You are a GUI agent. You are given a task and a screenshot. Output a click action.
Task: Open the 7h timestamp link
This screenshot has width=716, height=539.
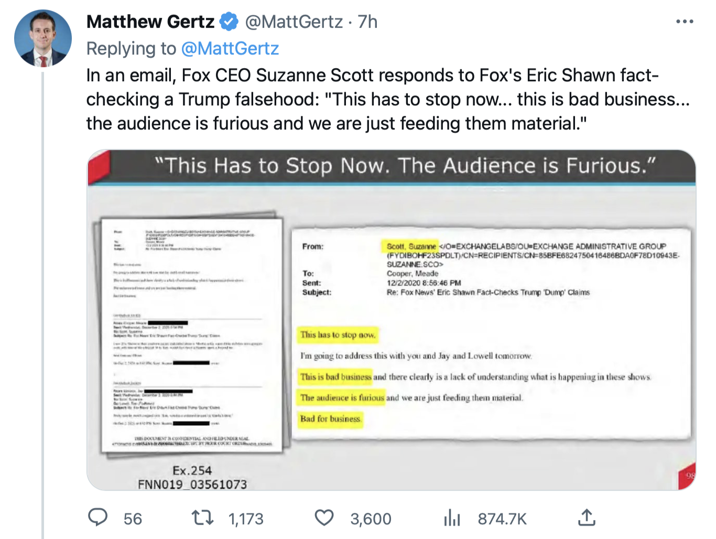pos(367,21)
